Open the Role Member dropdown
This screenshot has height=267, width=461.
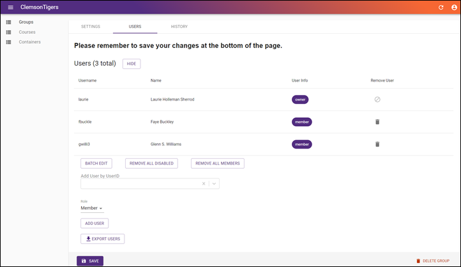[x=92, y=208]
